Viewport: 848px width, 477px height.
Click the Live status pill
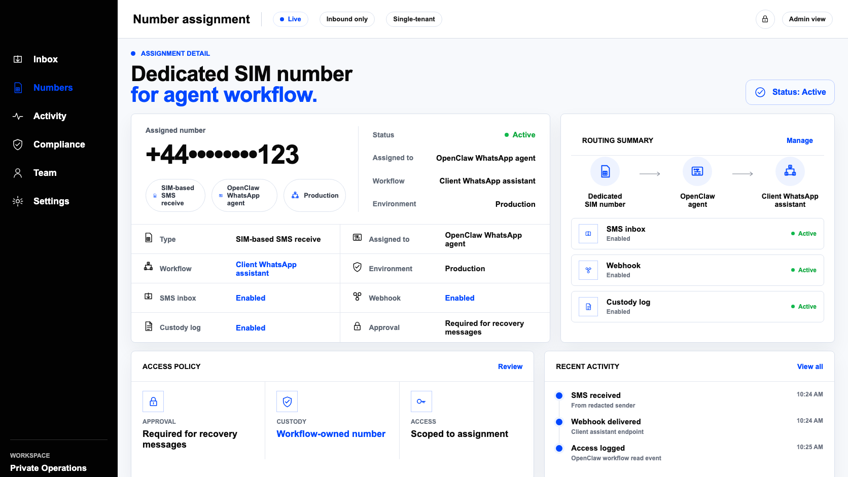[x=291, y=19]
